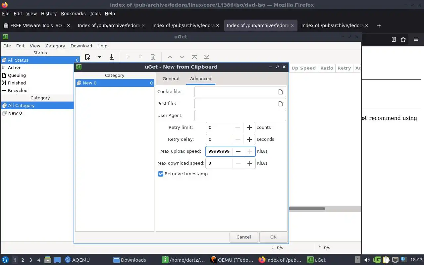The height and width of the screenshot is (265, 424).
Task: Open Firefox History menu
Action: click(49, 14)
